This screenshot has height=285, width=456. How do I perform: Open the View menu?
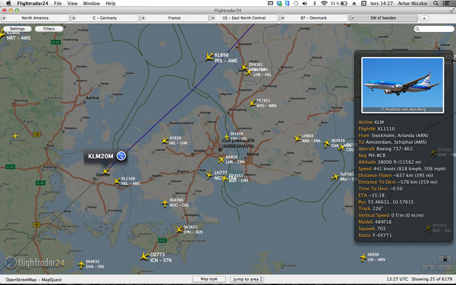coord(72,3)
